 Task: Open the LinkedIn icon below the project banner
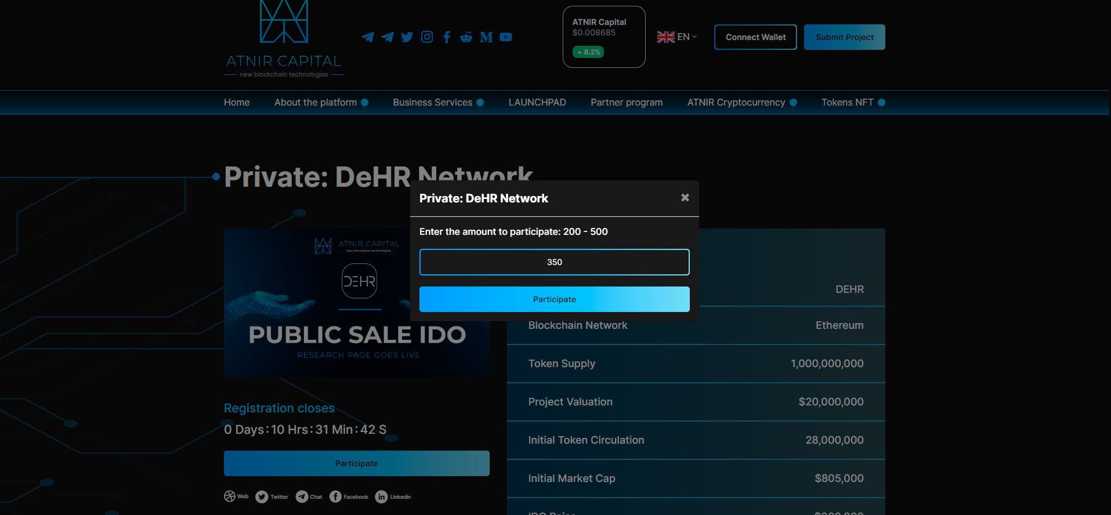pyautogui.click(x=381, y=497)
